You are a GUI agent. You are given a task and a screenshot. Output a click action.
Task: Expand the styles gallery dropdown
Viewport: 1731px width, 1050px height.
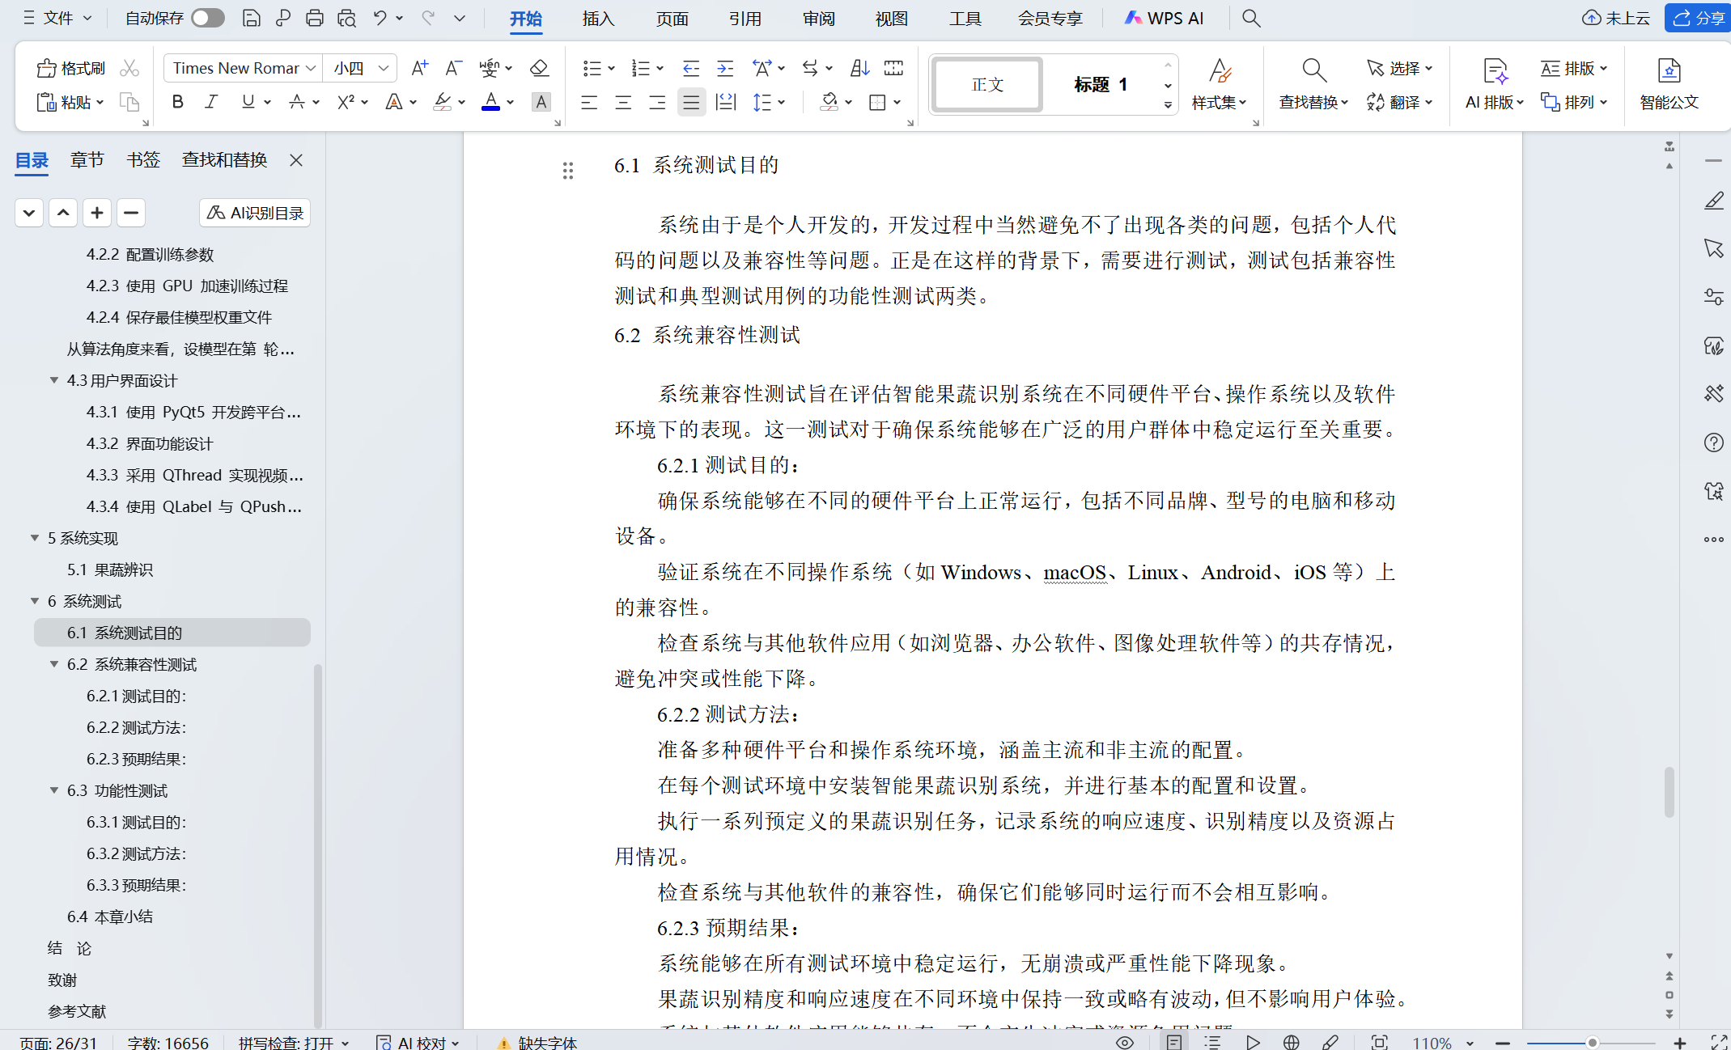[x=1168, y=104]
